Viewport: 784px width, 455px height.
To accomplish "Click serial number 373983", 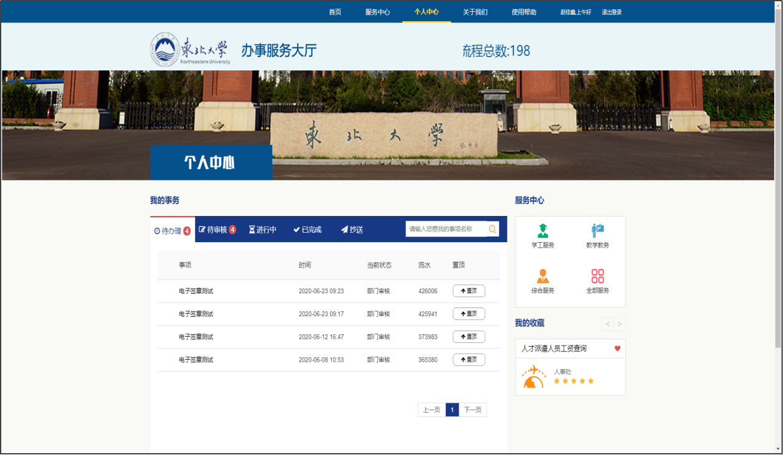I will click(x=428, y=337).
